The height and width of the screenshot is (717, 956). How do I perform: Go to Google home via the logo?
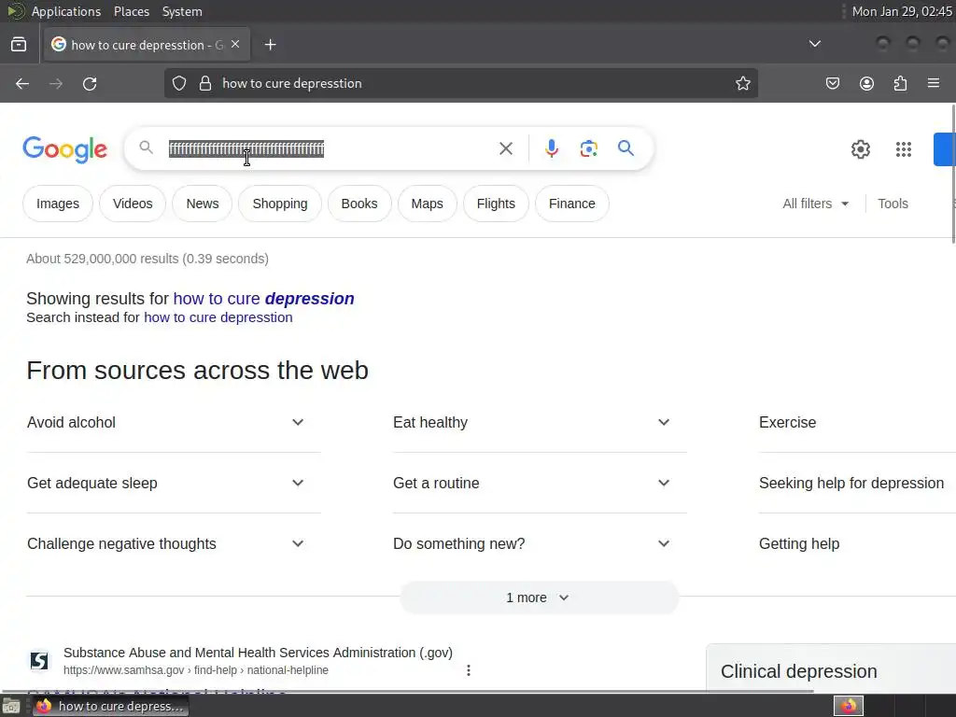pos(64,149)
